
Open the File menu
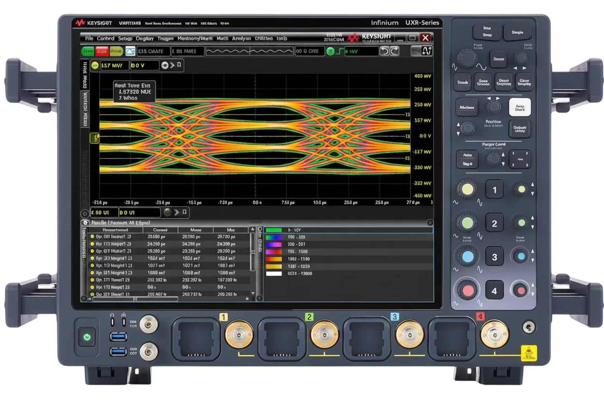tap(89, 38)
